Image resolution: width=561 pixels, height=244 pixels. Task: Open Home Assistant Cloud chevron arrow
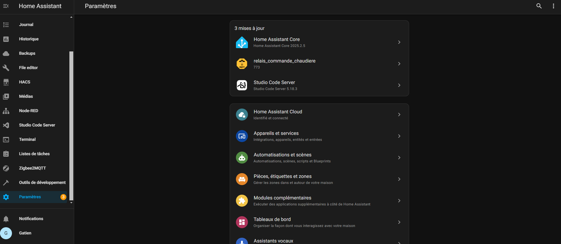399,115
